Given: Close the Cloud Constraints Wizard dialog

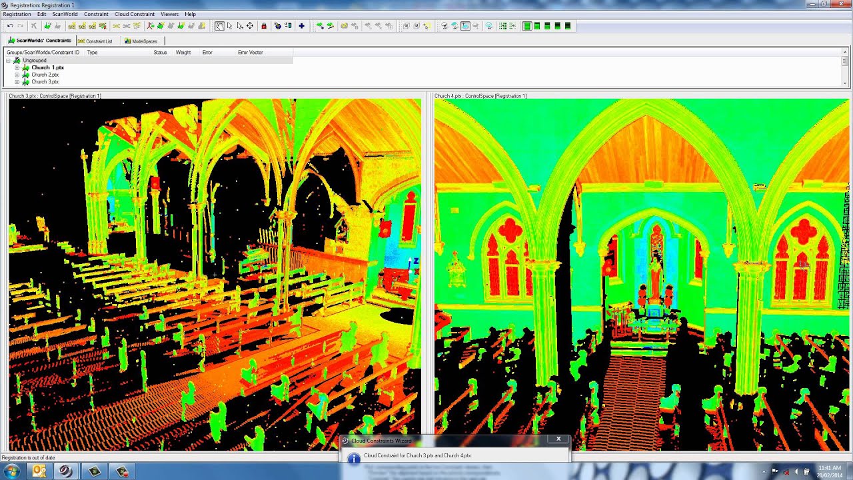Looking at the screenshot, I should (558, 439).
